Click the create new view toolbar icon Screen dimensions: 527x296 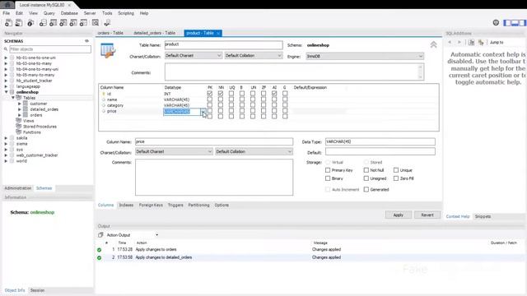(63, 23)
